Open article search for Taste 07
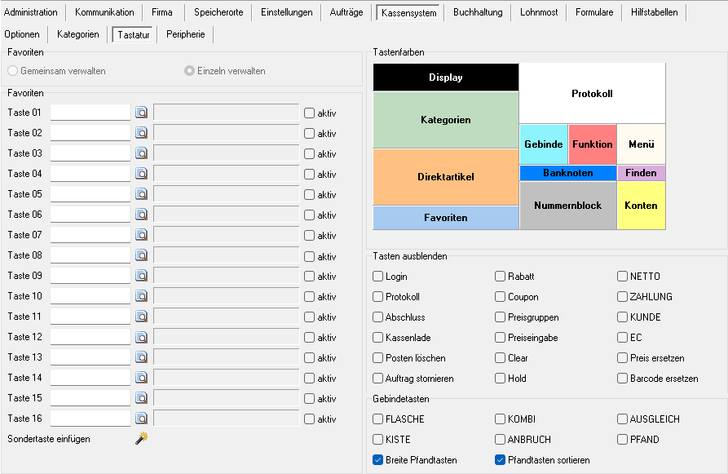This screenshot has width=728, height=474. click(141, 235)
